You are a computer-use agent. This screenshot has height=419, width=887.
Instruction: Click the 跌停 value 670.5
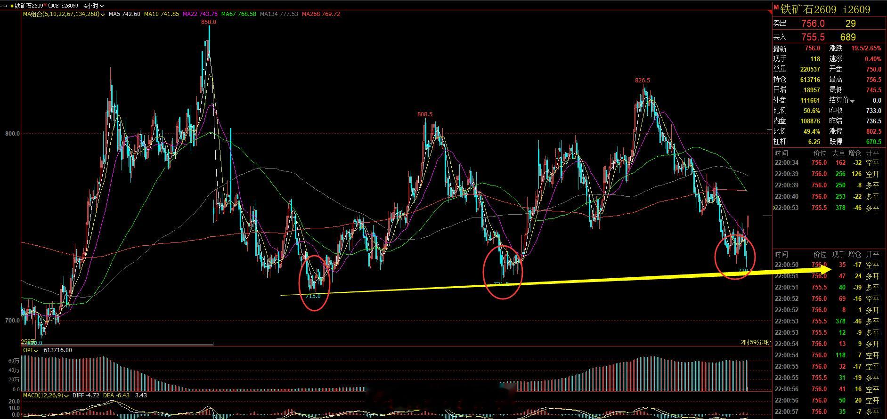point(873,142)
